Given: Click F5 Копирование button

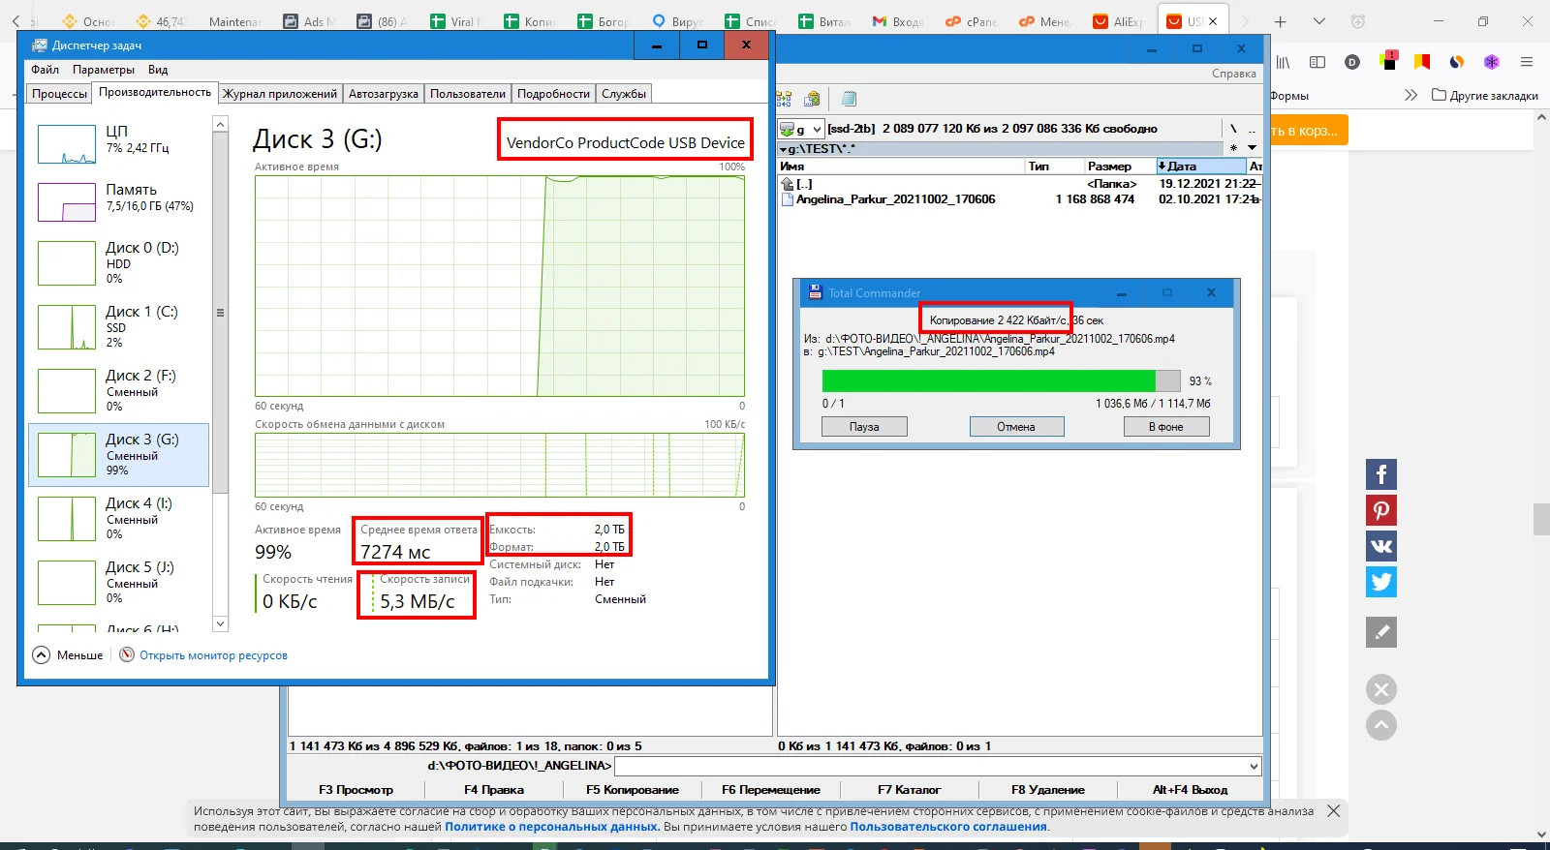Looking at the screenshot, I should [632, 790].
